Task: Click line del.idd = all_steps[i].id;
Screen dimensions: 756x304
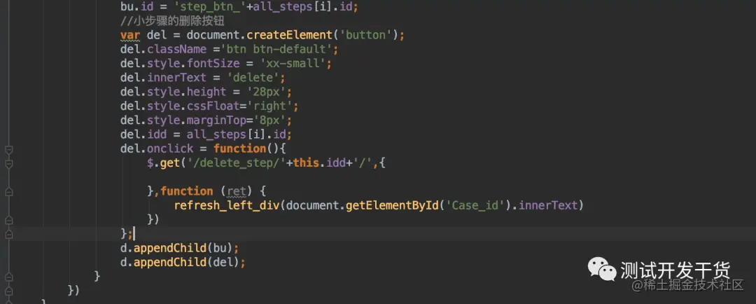Action: 206,134
